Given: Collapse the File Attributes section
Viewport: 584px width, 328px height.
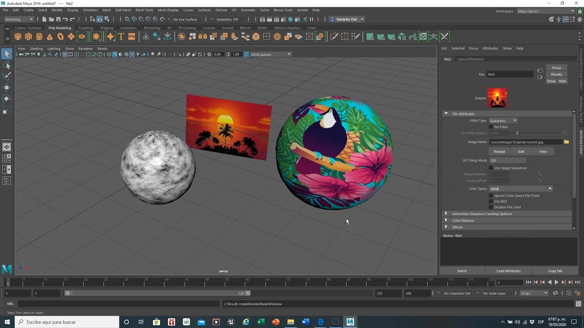Looking at the screenshot, I should [446, 114].
